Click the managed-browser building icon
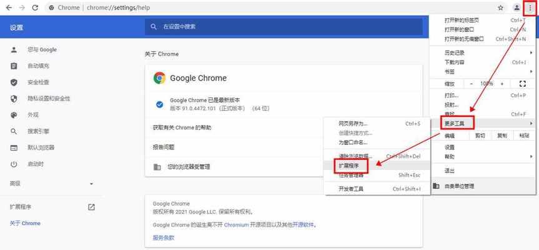Screen dimensions: 539x250 click(157, 167)
